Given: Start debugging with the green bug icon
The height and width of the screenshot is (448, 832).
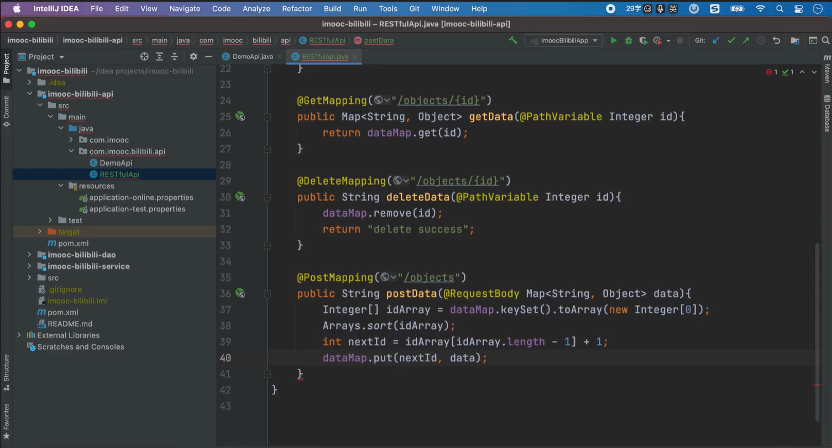Looking at the screenshot, I should tap(628, 40).
